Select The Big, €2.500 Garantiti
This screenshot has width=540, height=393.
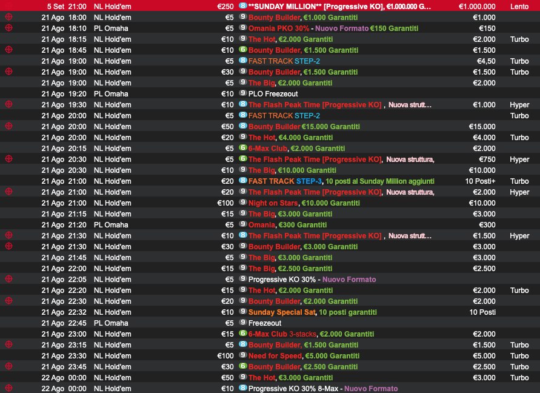(291, 269)
